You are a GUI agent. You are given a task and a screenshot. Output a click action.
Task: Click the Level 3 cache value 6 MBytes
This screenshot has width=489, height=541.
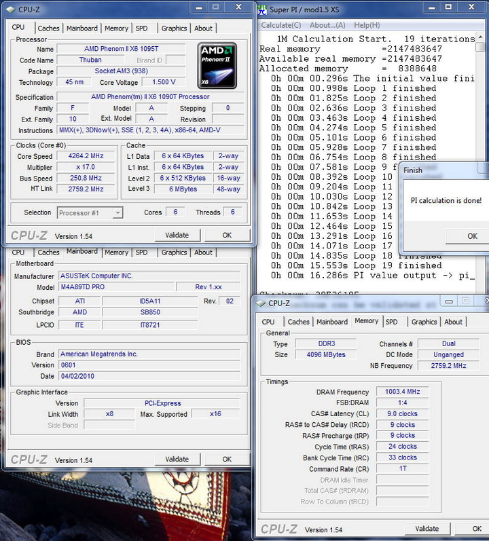pos(183,189)
